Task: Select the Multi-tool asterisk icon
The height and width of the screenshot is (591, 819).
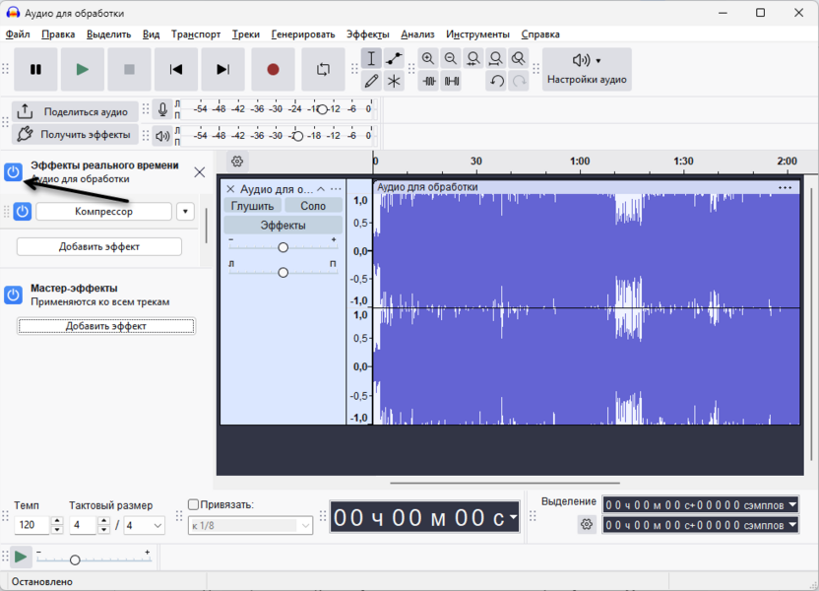Action: [394, 81]
